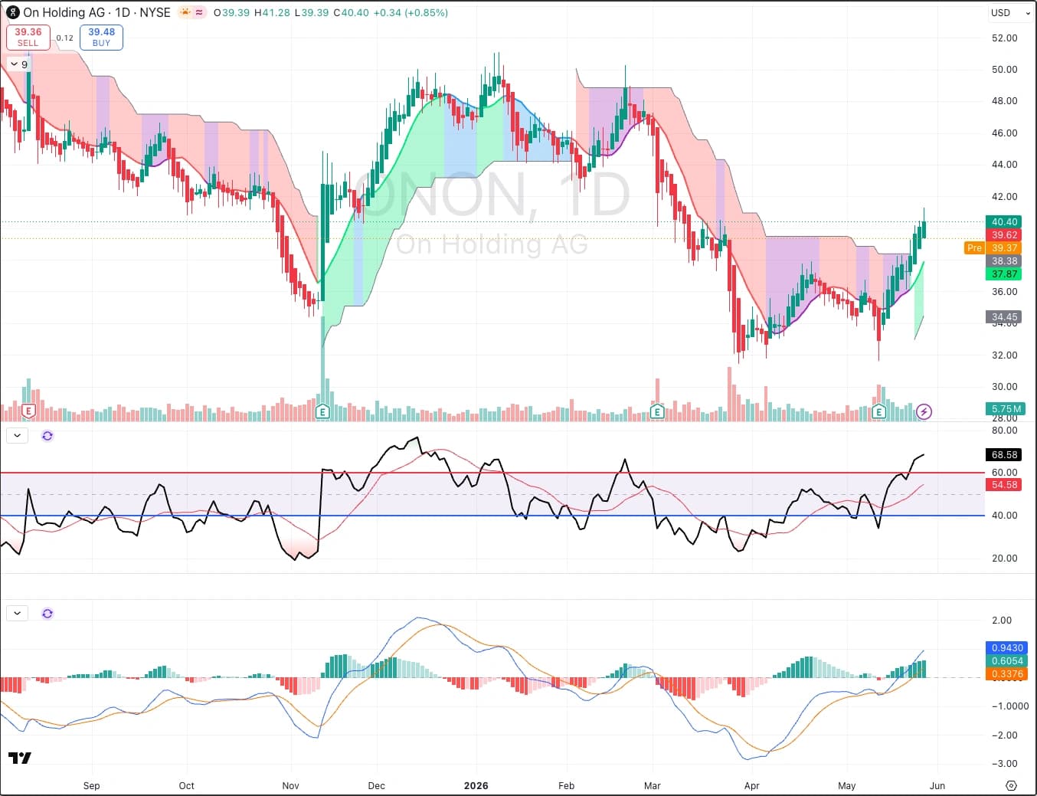This screenshot has width=1037, height=796.
Task: Click the change value +0.34 (+0.85%)
Action: 411,12
